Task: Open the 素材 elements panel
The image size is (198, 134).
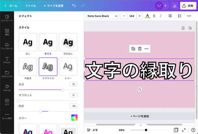Action: point(7,32)
